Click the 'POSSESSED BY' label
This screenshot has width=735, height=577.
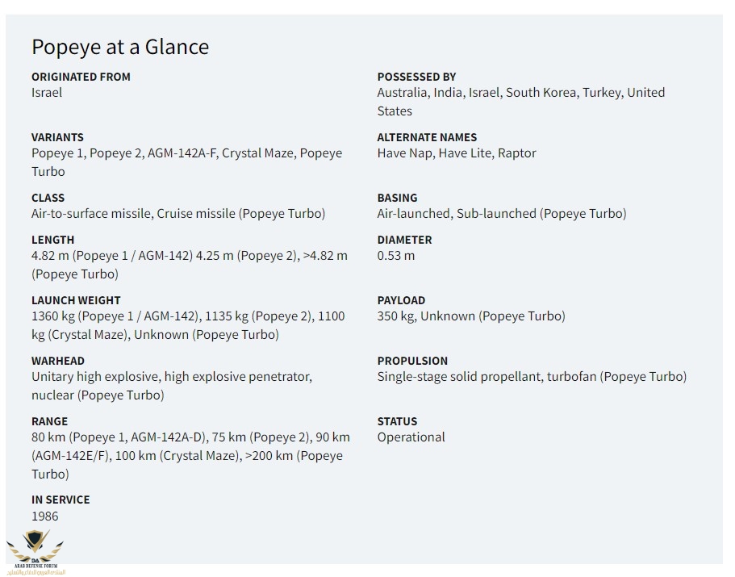point(416,77)
